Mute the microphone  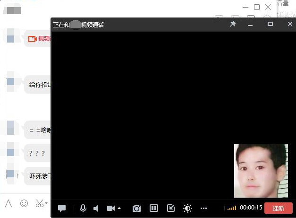[x=83, y=208]
